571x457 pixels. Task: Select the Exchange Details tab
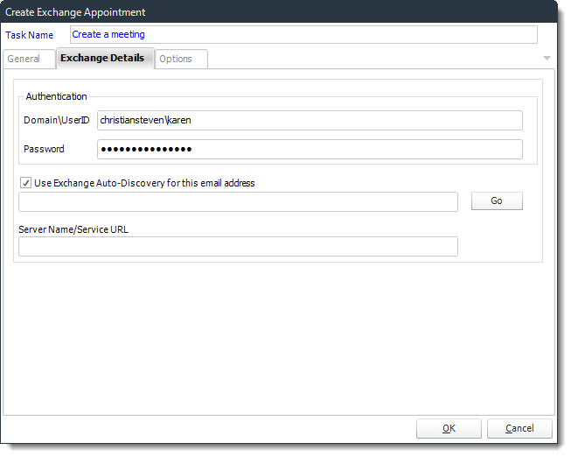coord(105,58)
